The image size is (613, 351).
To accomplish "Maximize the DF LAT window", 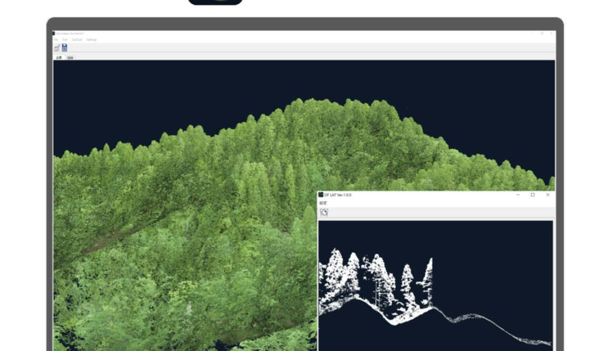I will click(x=533, y=195).
